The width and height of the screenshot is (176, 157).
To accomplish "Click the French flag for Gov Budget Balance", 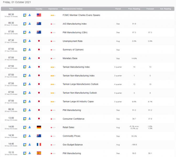I will 39,144.
